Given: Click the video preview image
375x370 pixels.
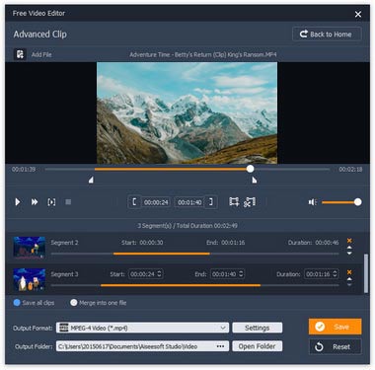Looking at the screenshot, I should click(x=187, y=112).
